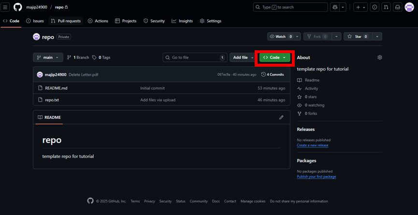Click the Initial commit message link
The width and height of the screenshot is (418, 215).
click(x=153, y=88)
